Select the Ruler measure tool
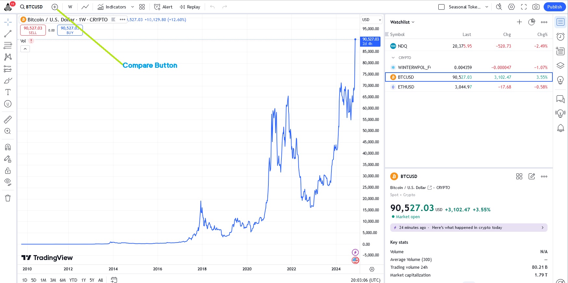568x283 pixels. click(x=8, y=120)
